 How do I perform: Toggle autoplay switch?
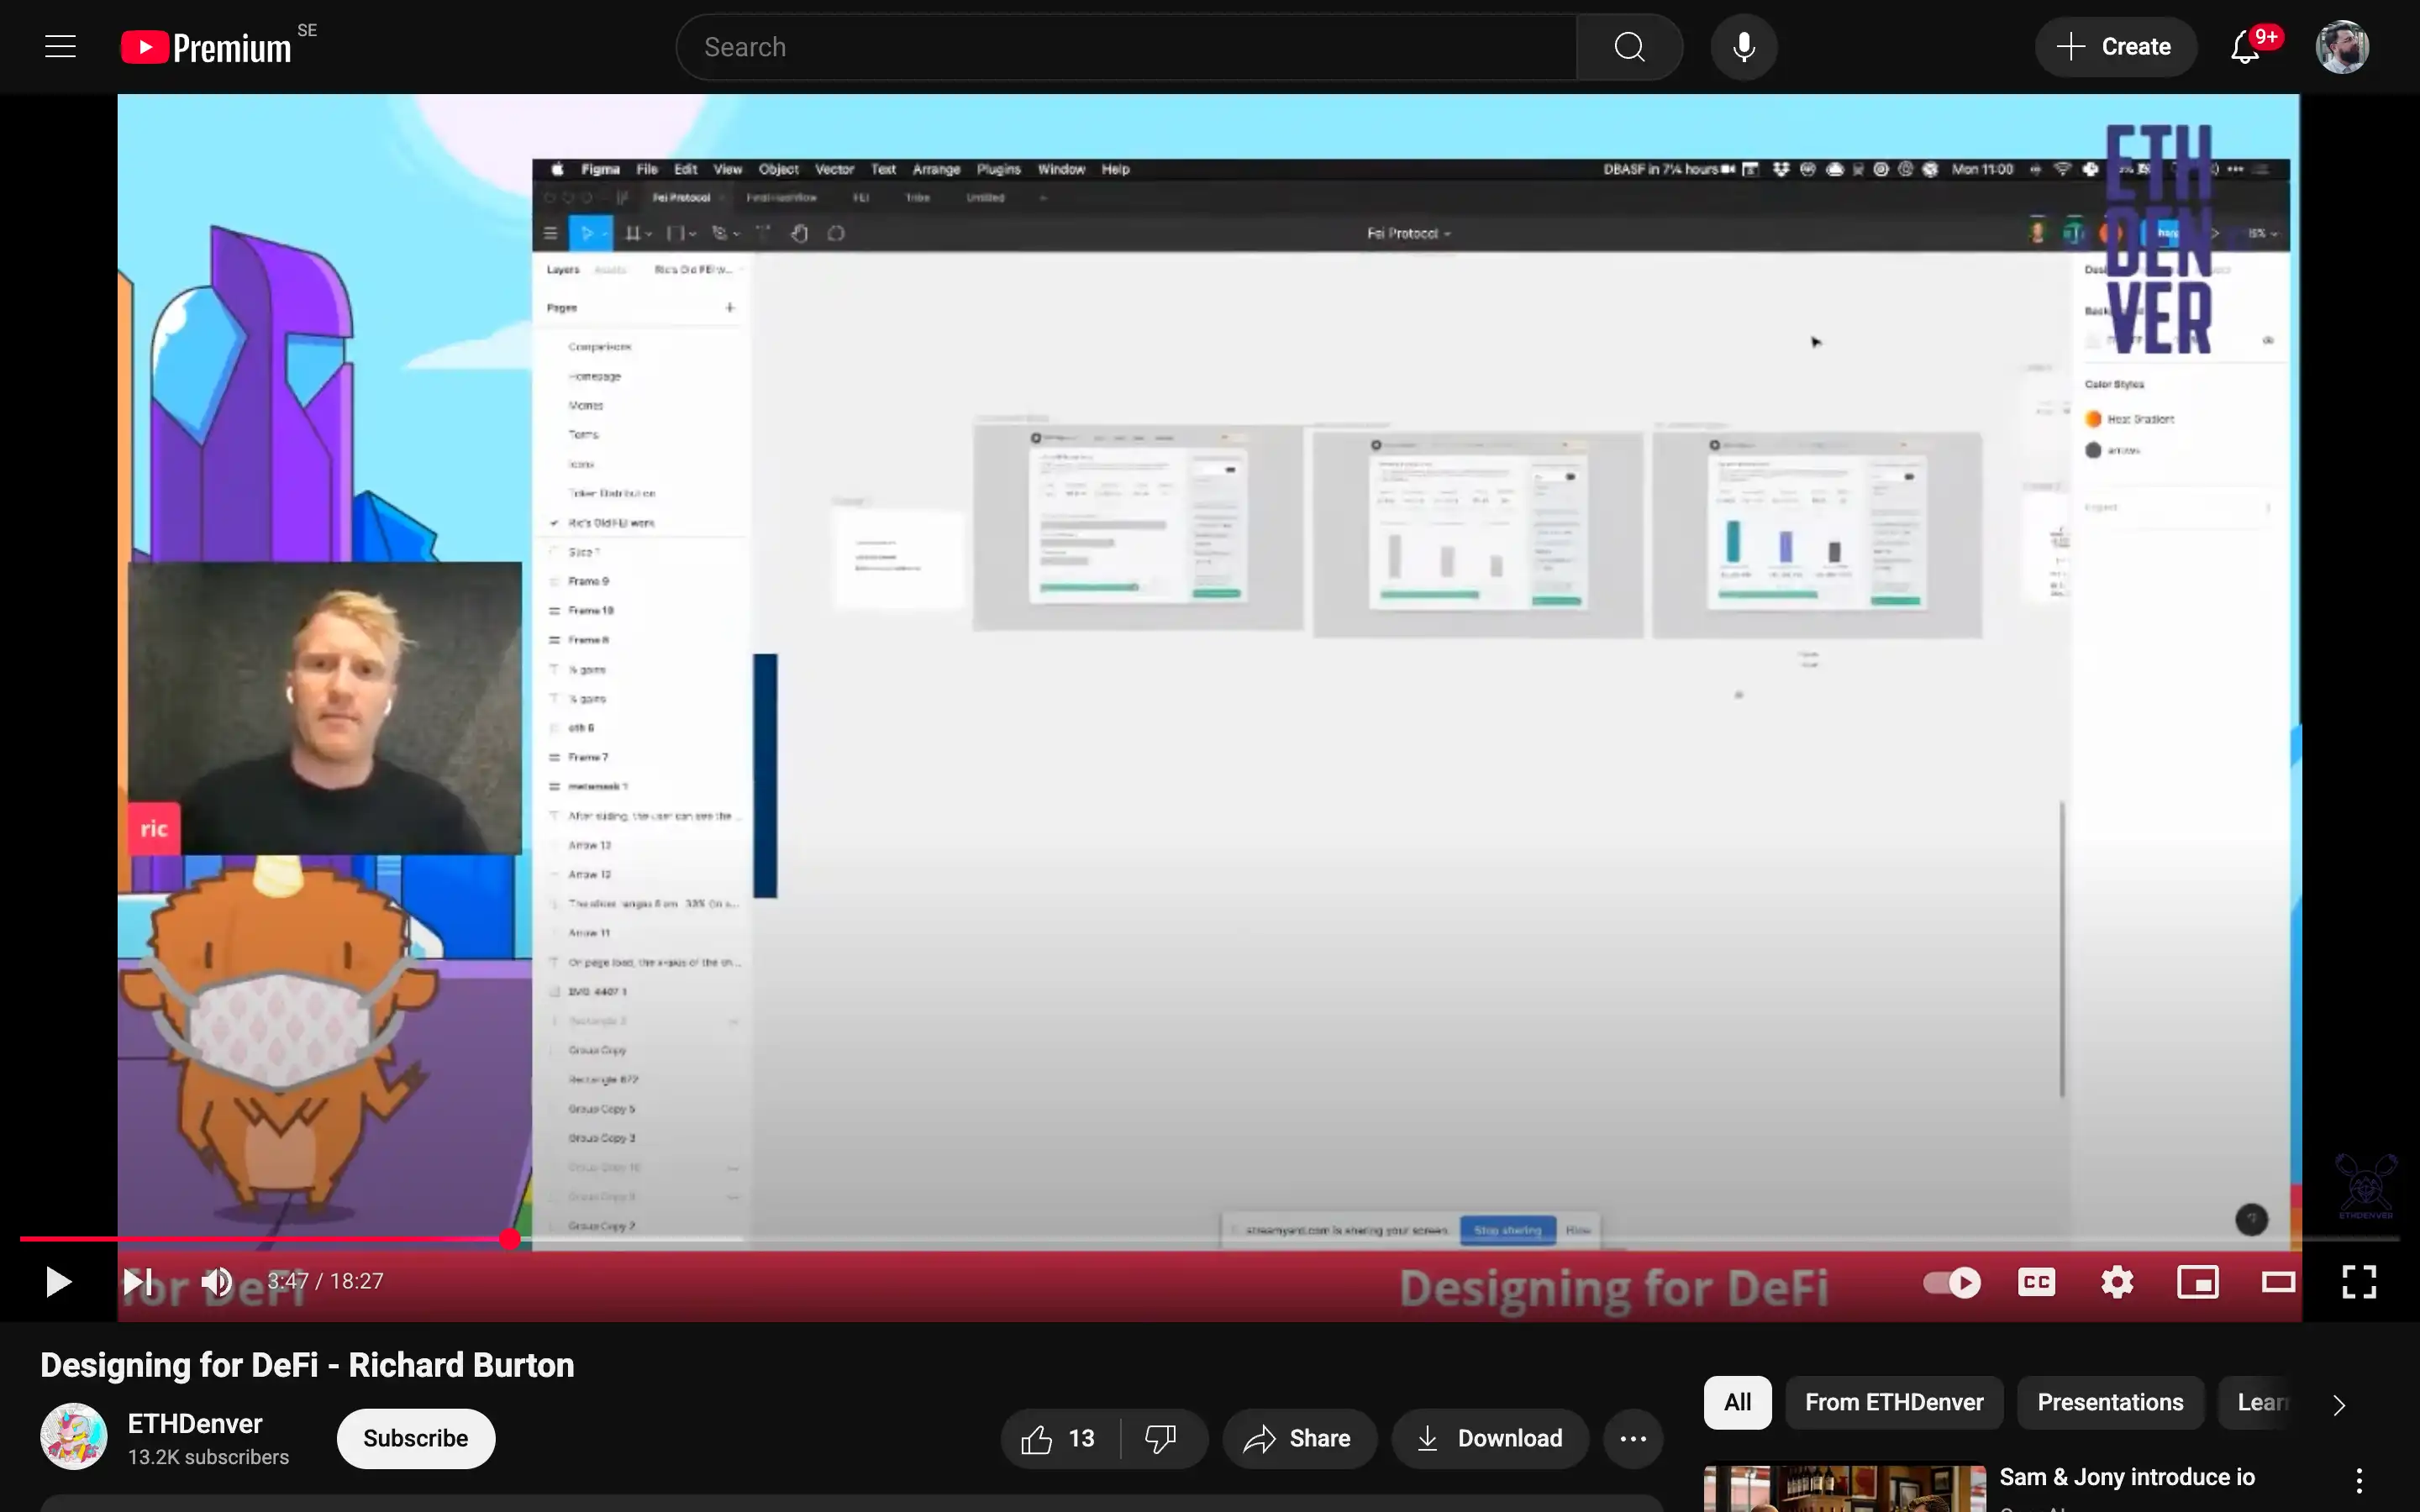point(1952,1282)
